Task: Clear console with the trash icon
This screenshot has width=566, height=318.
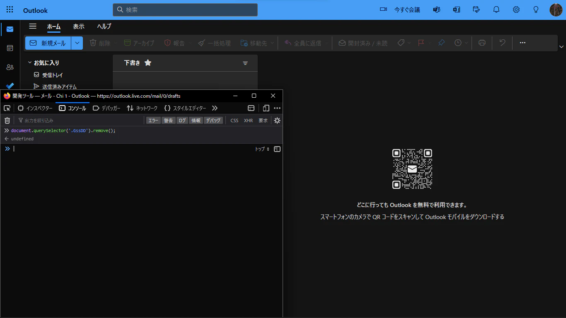Action: [7, 120]
